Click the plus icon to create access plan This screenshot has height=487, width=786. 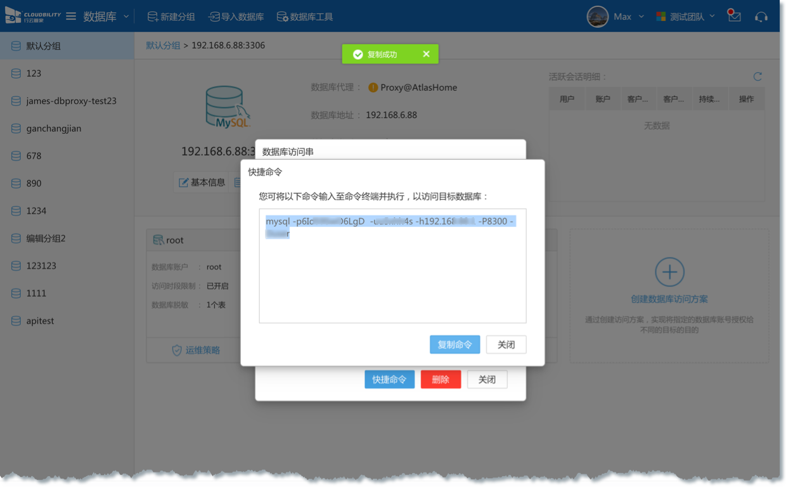click(669, 272)
